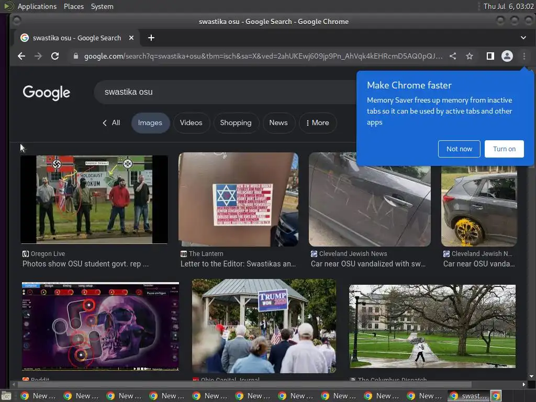Dismiss Memory Saver with Not now

pos(459,149)
